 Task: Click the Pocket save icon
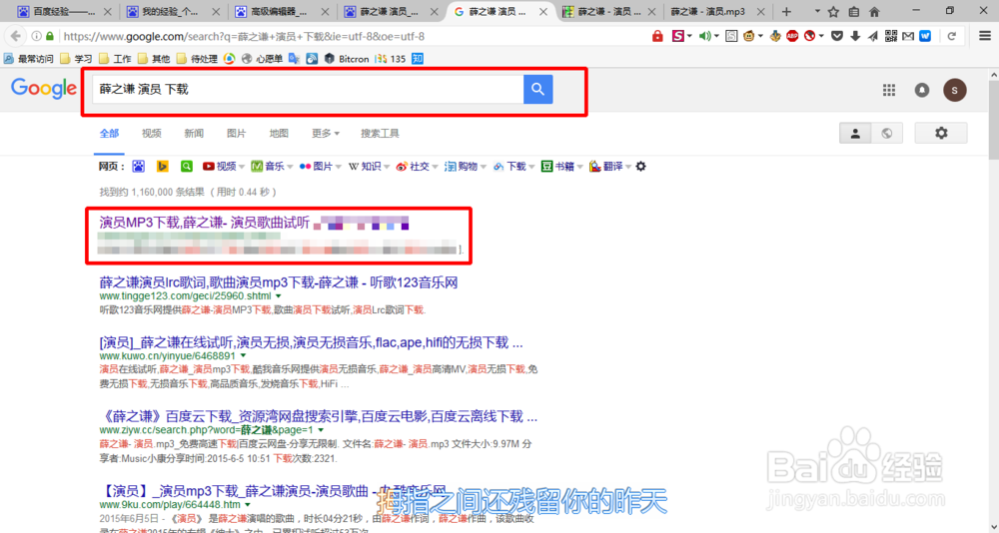coord(837,36)
